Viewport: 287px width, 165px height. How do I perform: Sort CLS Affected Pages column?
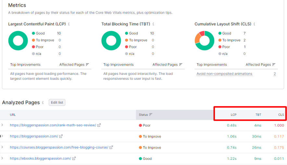click(274, 65)
